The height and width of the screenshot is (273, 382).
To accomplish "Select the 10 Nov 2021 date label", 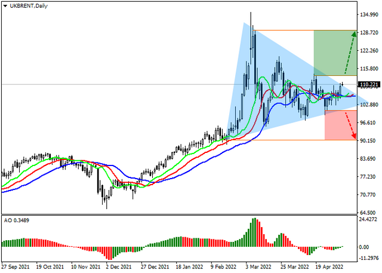I will click(x=86, y=267).
